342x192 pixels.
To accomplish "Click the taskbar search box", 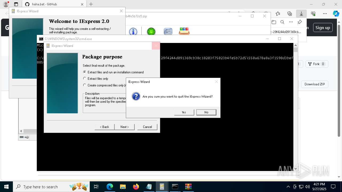I will point(52,187).
